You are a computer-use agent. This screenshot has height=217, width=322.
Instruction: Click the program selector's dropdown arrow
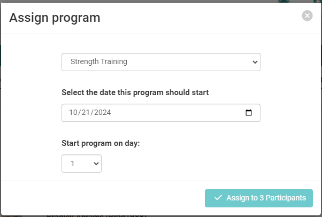pyautogui.click(x=255, y=62)
